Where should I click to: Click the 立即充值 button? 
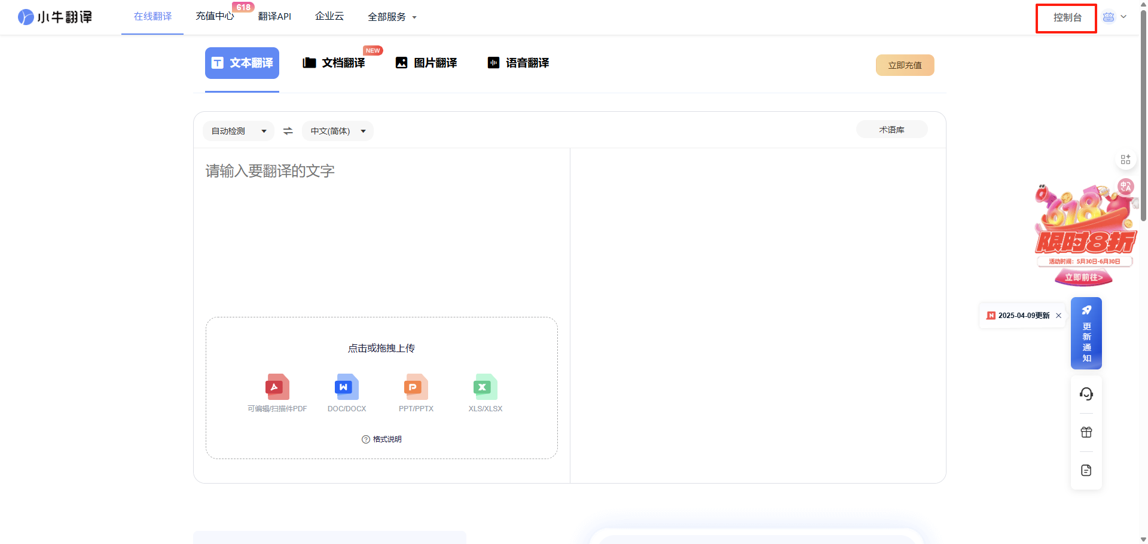(905, 65)
